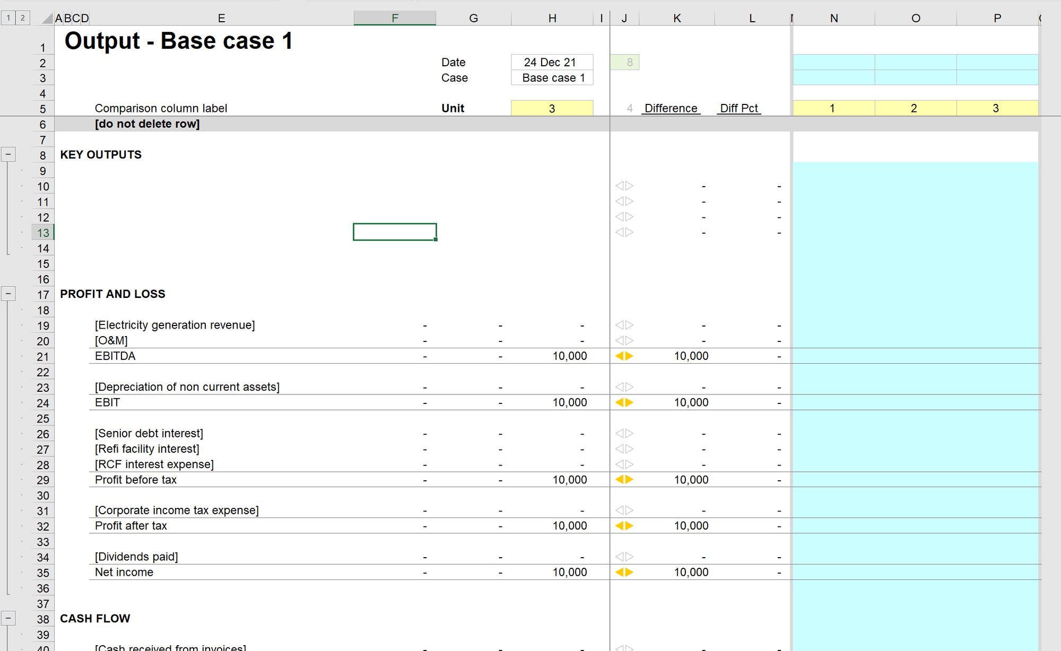Screen dimensions: 1061x651
Task: Select column F header
Action: (395, 18)
